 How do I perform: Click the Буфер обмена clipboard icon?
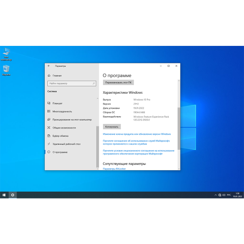(x=49, y=136)
